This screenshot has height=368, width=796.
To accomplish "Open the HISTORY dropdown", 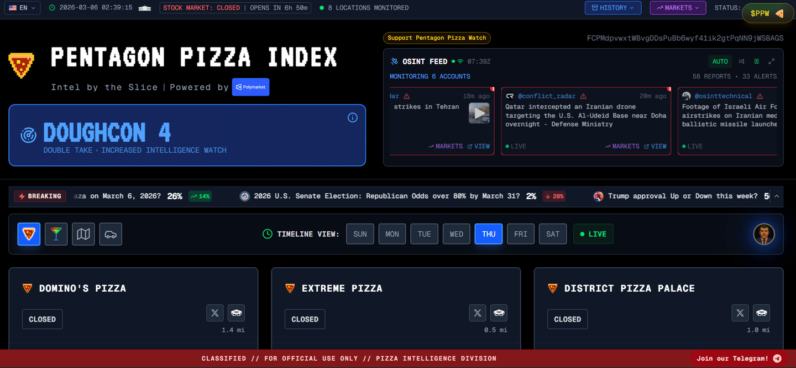I will click(613, 8).
